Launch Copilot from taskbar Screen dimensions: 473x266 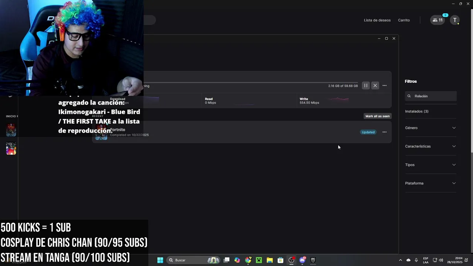click(x=237, y=260)
